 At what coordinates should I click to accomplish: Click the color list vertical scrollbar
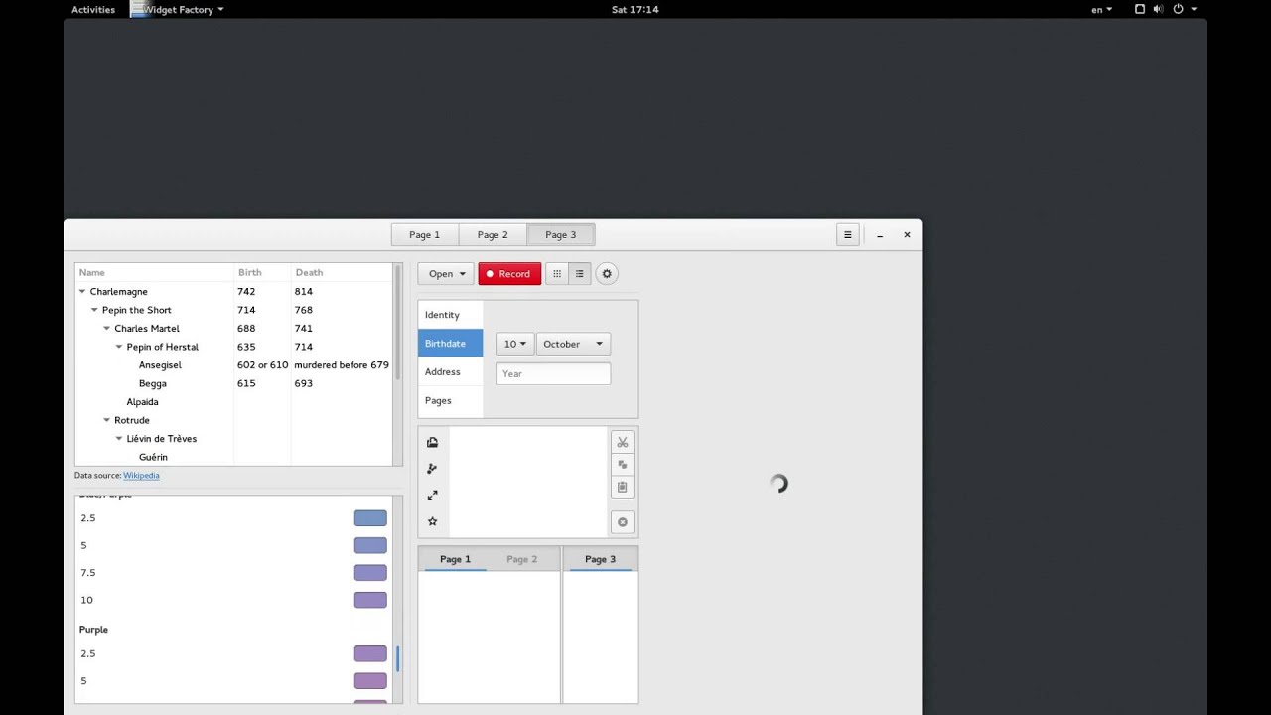398,659
